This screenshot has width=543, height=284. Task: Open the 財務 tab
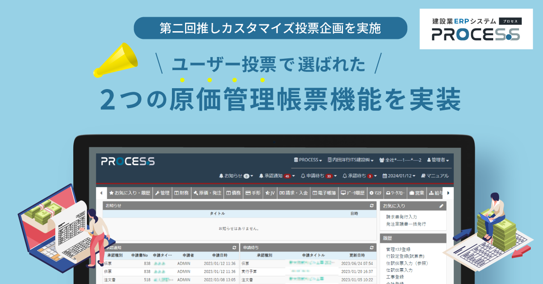pyautogui.click(x=181, y=193)
